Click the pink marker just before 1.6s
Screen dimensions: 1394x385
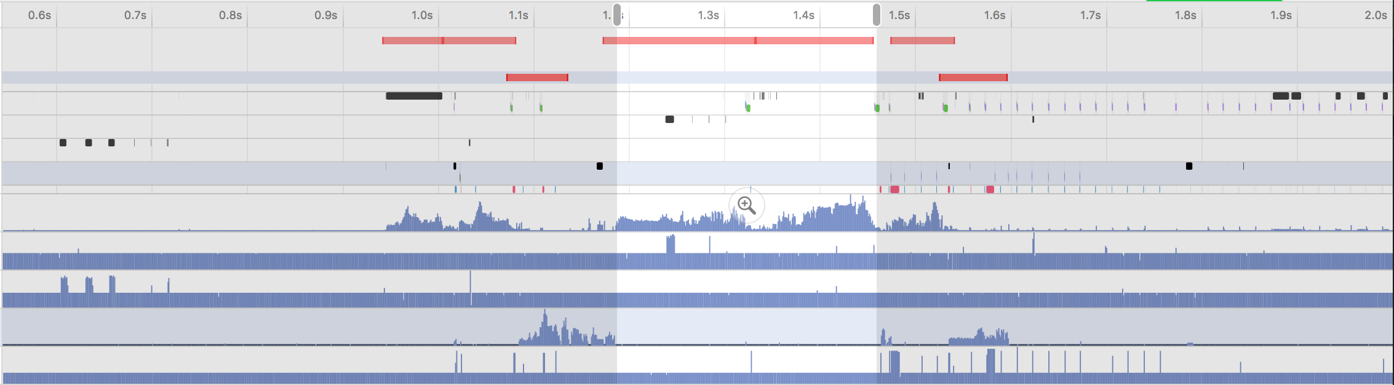(x=990, y=189)
